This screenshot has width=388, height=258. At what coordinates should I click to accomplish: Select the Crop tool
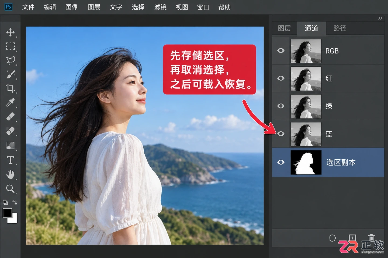(x=10, y=88)
